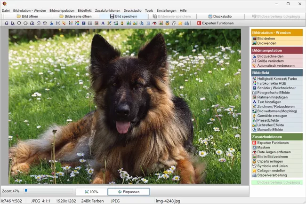306x204 pixels.
Task: Click the icon beside Rahmen hinzufügen
Action: tap(254, 97)
